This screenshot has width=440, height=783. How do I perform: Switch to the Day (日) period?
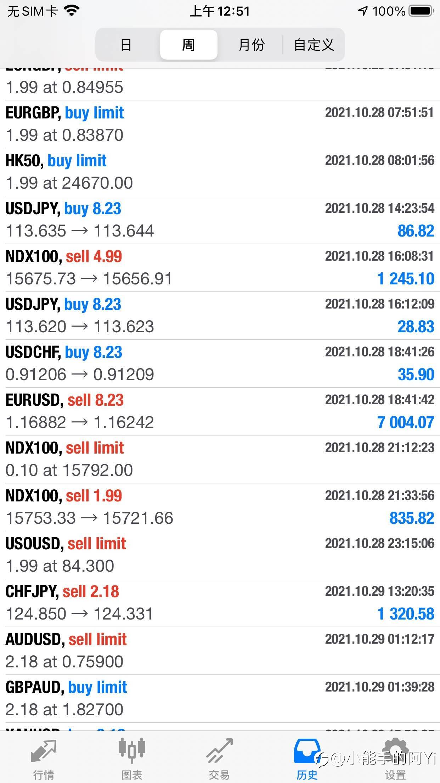tap(126, 45)
